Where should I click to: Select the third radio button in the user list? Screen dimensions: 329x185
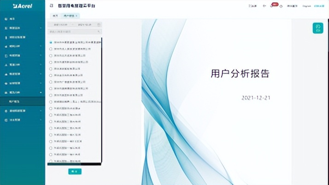click(x=51, y=56)
